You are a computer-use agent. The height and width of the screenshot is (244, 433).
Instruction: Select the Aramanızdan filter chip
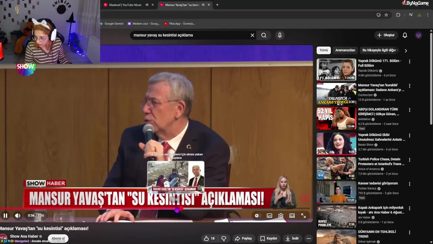click(345, 50)
